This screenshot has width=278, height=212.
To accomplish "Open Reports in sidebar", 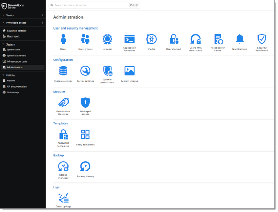I will 9,81.
